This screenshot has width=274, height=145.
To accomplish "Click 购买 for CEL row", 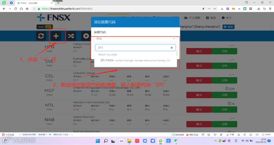I will point(199,80).
